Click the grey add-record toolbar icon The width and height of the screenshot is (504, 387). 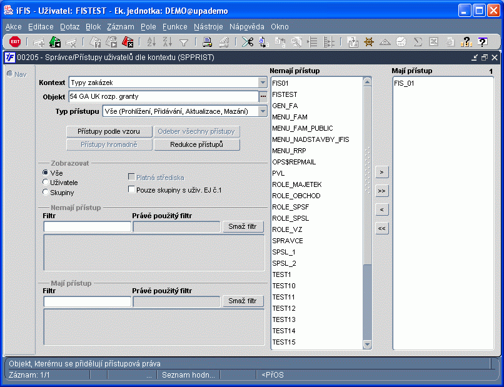coord(39,42)
